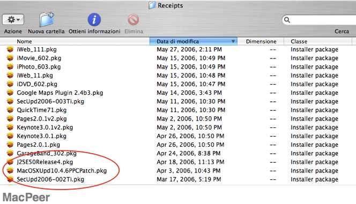Click package icon of iWeb_111.pkg

click(10, 49)
